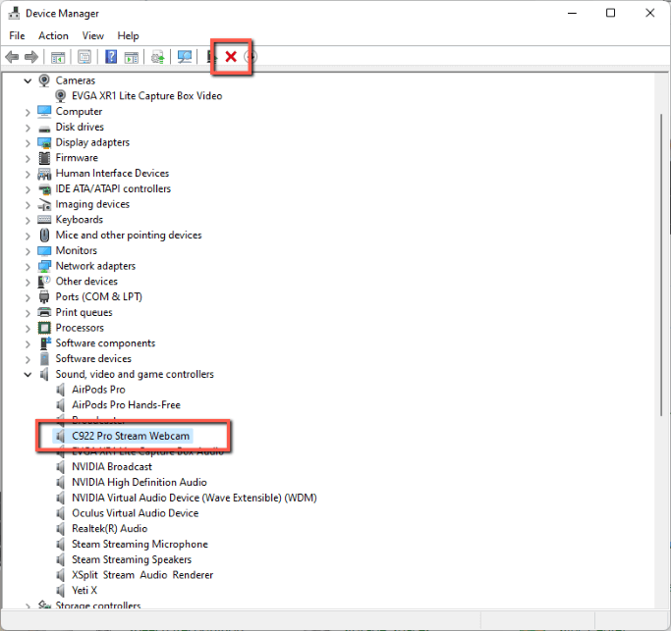Image resolution: width=671 pixels, height=631 pixels.
Task: Click the Print queues printer icon
Action: (44, 312)
